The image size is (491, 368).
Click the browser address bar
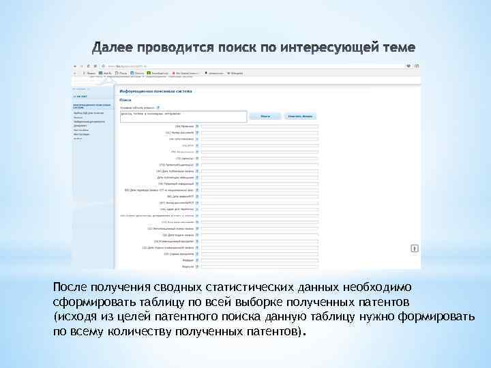[254, 66]
